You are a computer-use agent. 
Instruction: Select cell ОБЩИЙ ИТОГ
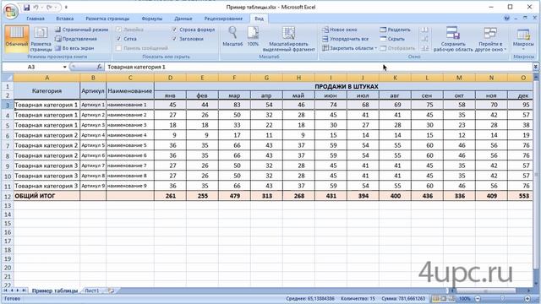point(46,196)
